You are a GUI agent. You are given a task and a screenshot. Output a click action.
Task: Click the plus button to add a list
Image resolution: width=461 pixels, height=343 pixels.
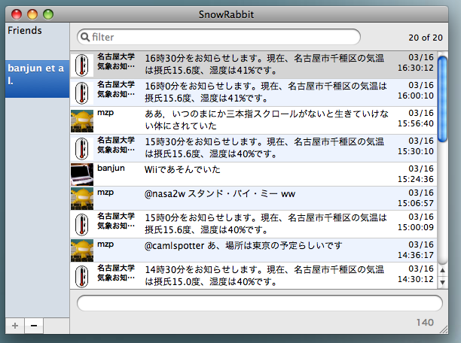(15, 326)
